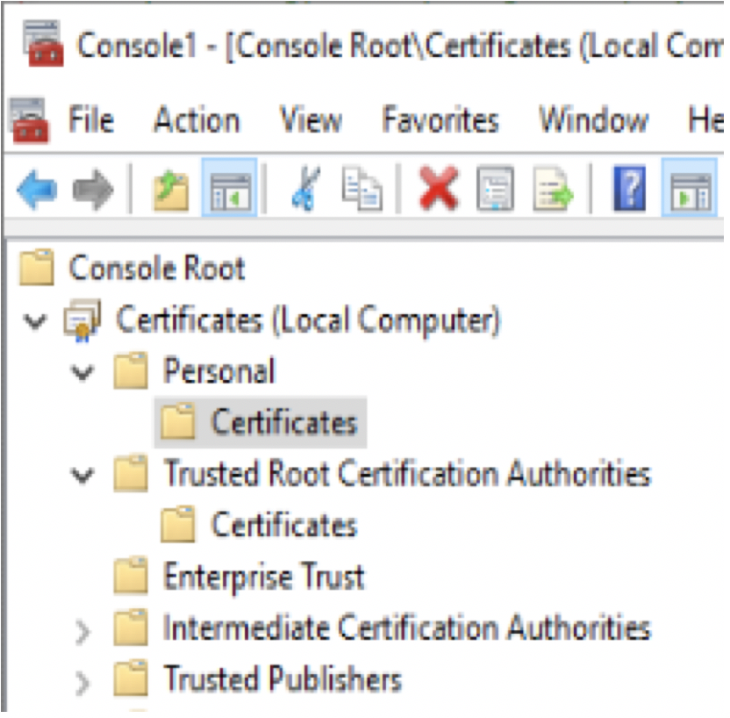This screenshot has width=730, height=718.
Task: Click the certificate snap-in icon
Action: tap(82, 320)
